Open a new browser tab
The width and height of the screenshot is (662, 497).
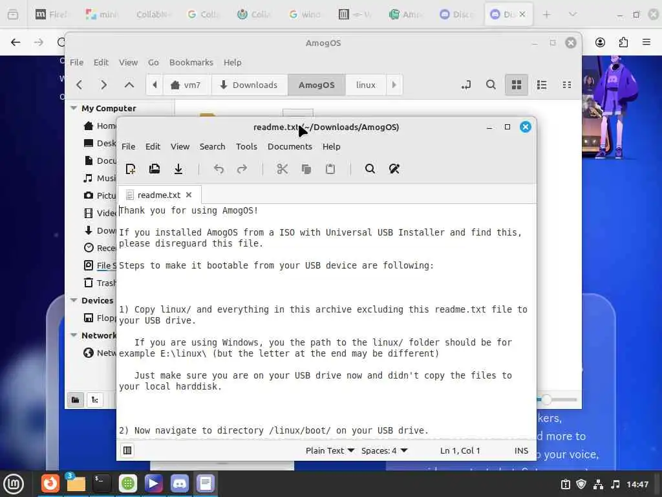546,14
